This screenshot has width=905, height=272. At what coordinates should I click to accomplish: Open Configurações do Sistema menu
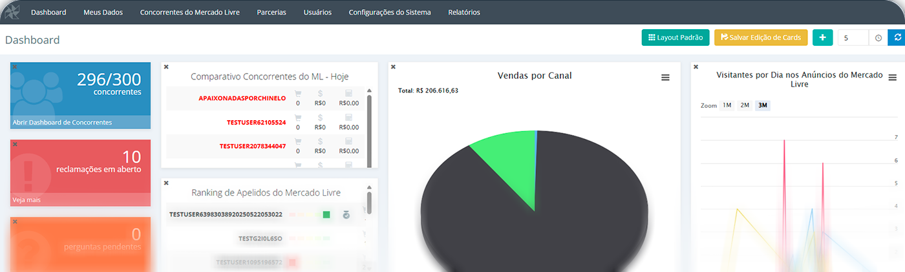(390, 12)
